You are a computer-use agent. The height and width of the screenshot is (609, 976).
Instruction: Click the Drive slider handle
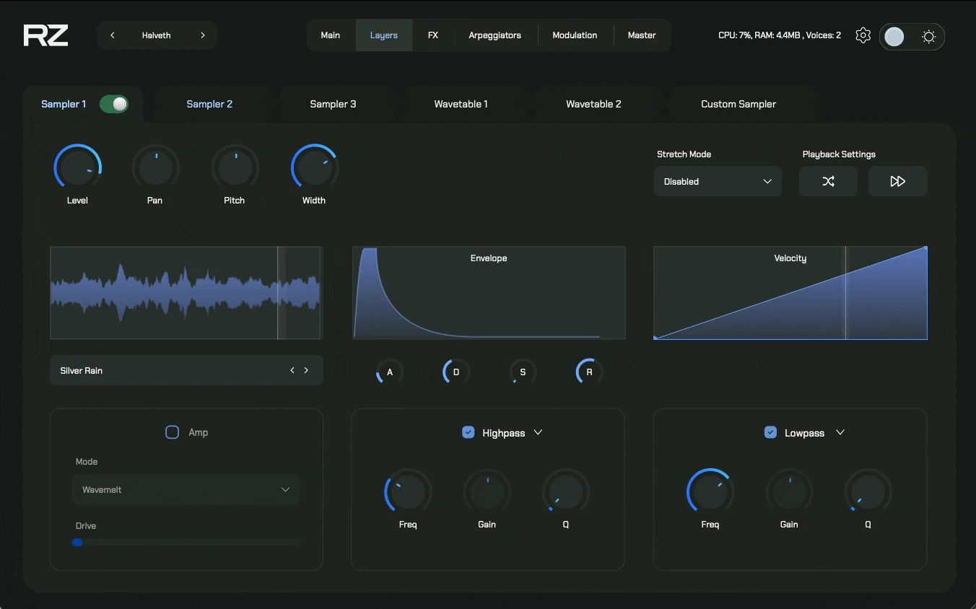[x=77, y=542]
